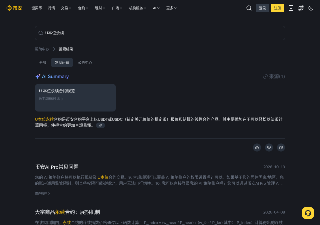The image size is (320, 225).
Task: Open 一键买币 menu item
Action: click(35, 8)
